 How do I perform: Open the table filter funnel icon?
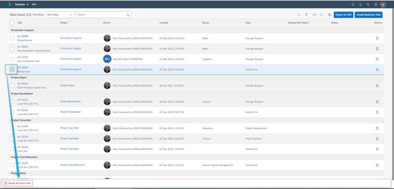coord(307,15)
